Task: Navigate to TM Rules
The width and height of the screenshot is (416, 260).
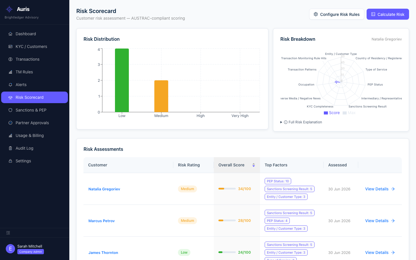Action: [x=35, y=72]
